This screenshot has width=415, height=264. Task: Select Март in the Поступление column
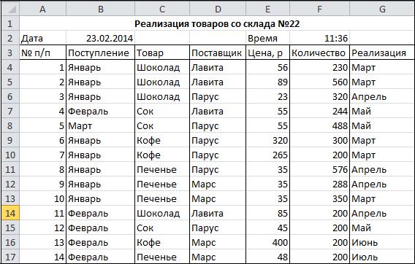101,125
